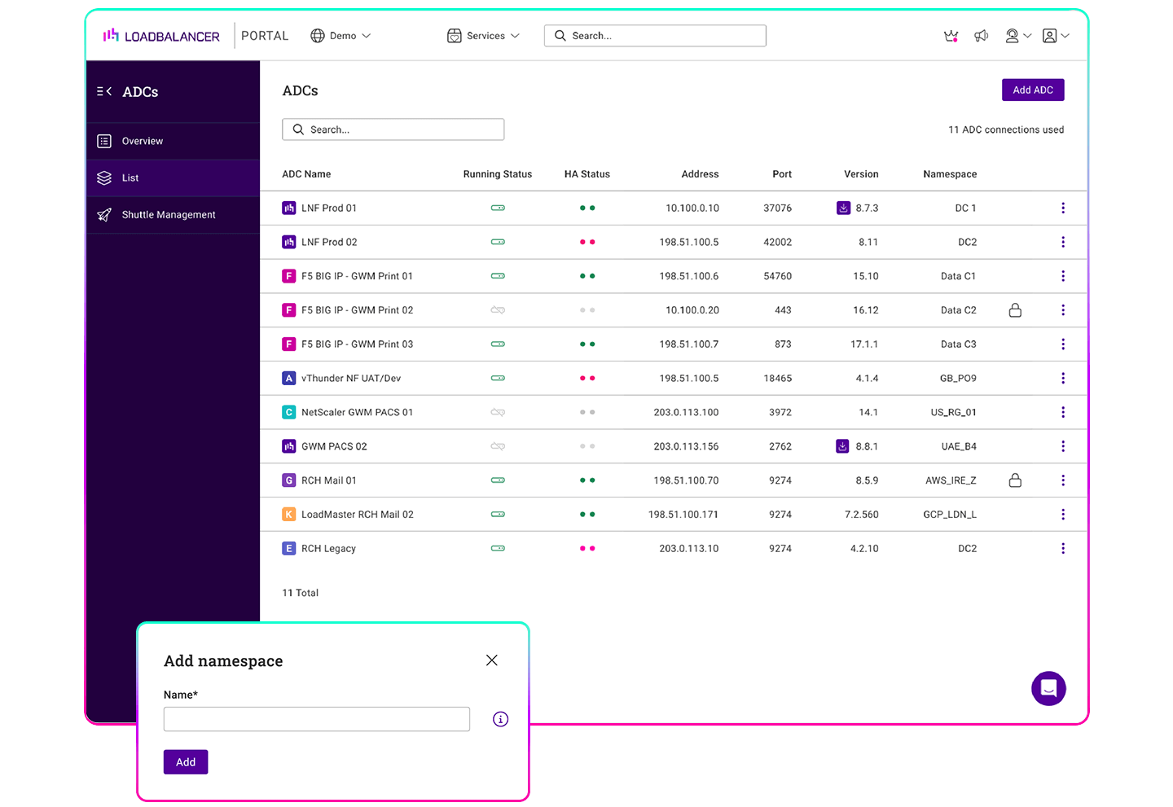This screenshot has height=807, width=1173.
Task: Click the lock icon on F5 GWM Print 02 row
Action: [x=1015, y=310]
